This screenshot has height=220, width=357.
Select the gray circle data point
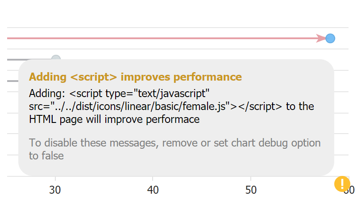(x=55, y=59)
